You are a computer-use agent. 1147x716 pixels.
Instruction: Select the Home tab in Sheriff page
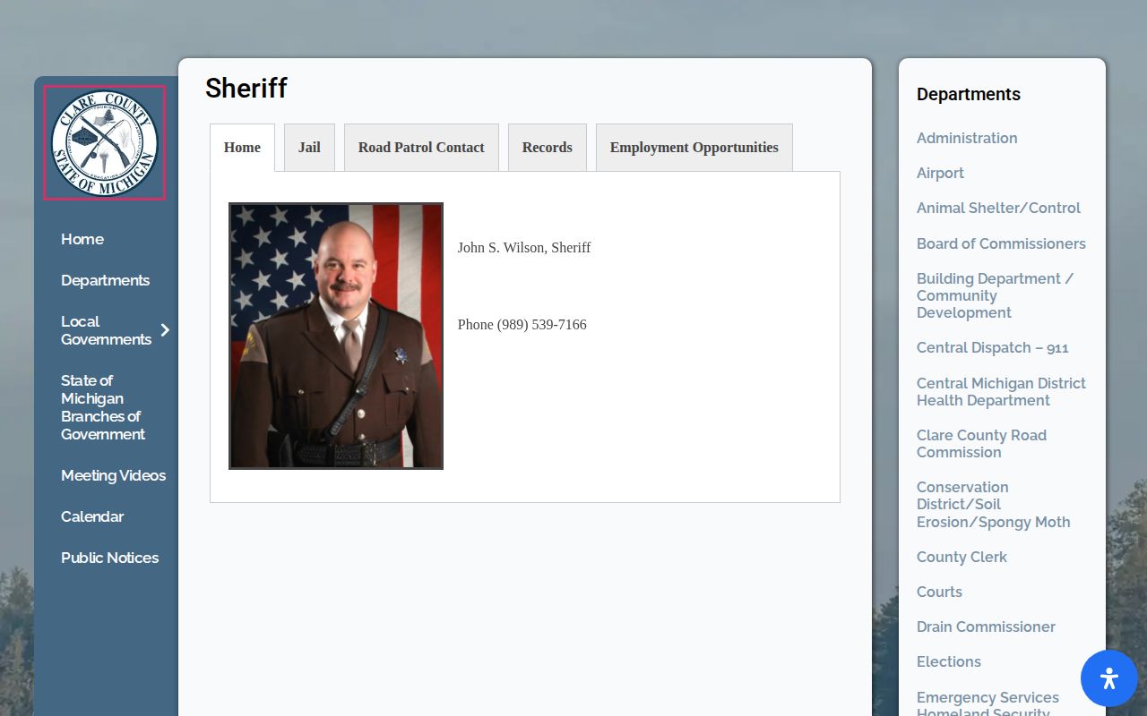coord(242,148)
